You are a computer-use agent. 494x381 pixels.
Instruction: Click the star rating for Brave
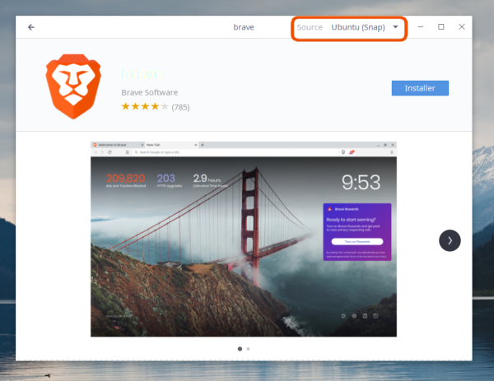144,107
